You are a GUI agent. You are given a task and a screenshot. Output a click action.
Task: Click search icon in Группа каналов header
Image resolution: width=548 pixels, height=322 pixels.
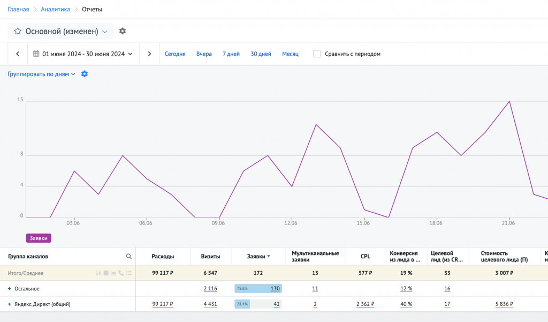[128, 257]
